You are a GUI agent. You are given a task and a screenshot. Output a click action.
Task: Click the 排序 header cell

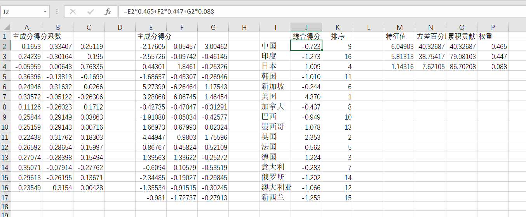(337, 36)
